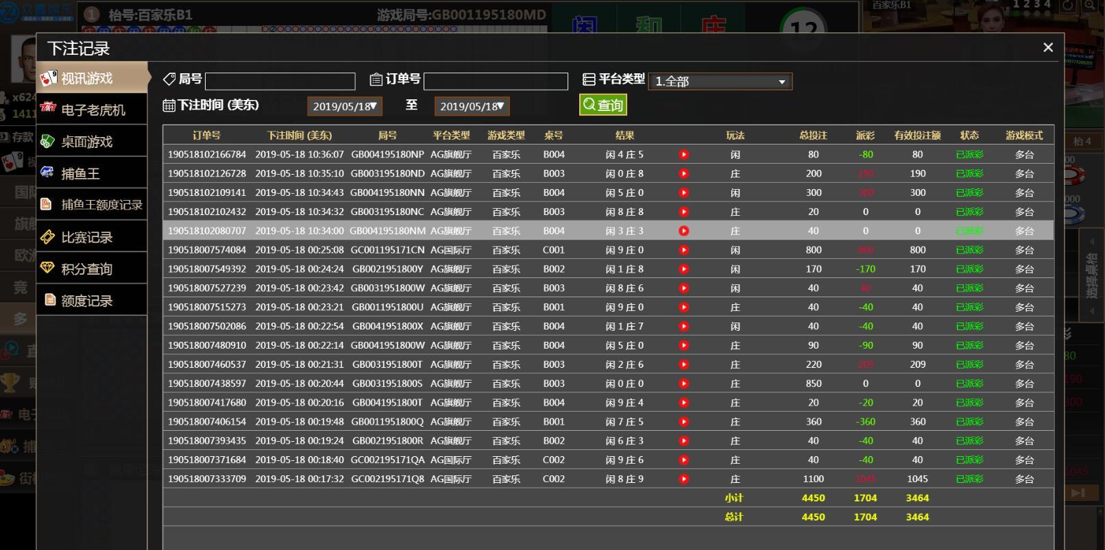1105x550 pixels.
Task: Click the playing cards icon beside 视讯游戏
Action: tap(48, 78)
